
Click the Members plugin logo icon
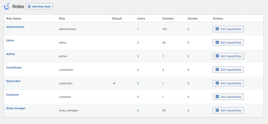[6, 6]
